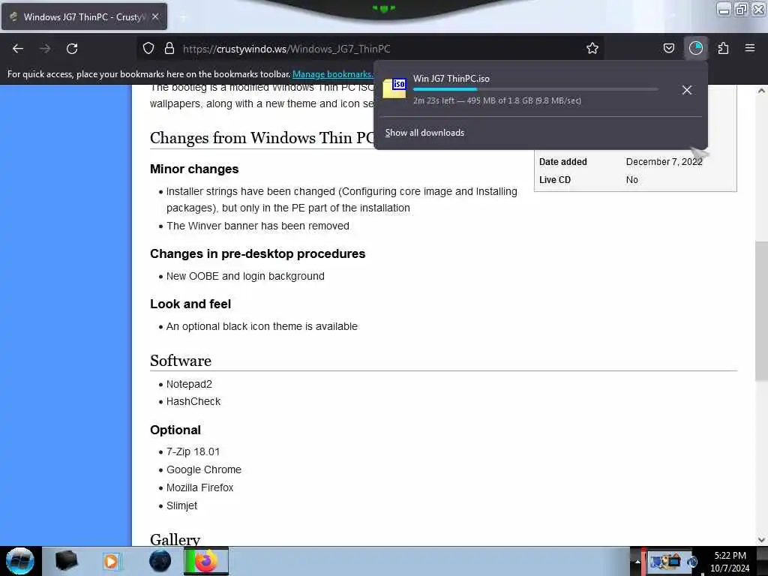Screen dimensions: 768x576
Task: Click the Software section heading
Action: 181,361
